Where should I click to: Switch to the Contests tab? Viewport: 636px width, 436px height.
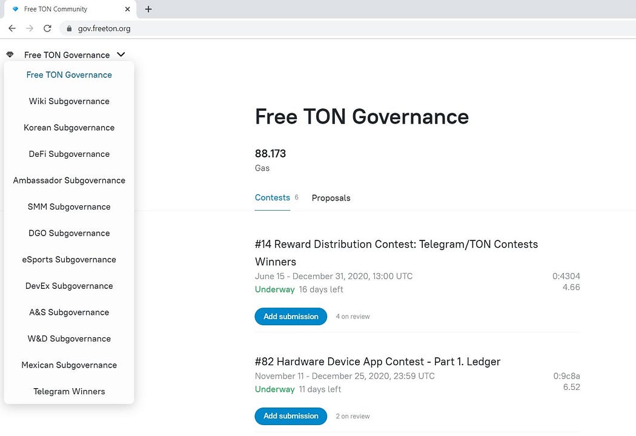click(x=272, y=197)
